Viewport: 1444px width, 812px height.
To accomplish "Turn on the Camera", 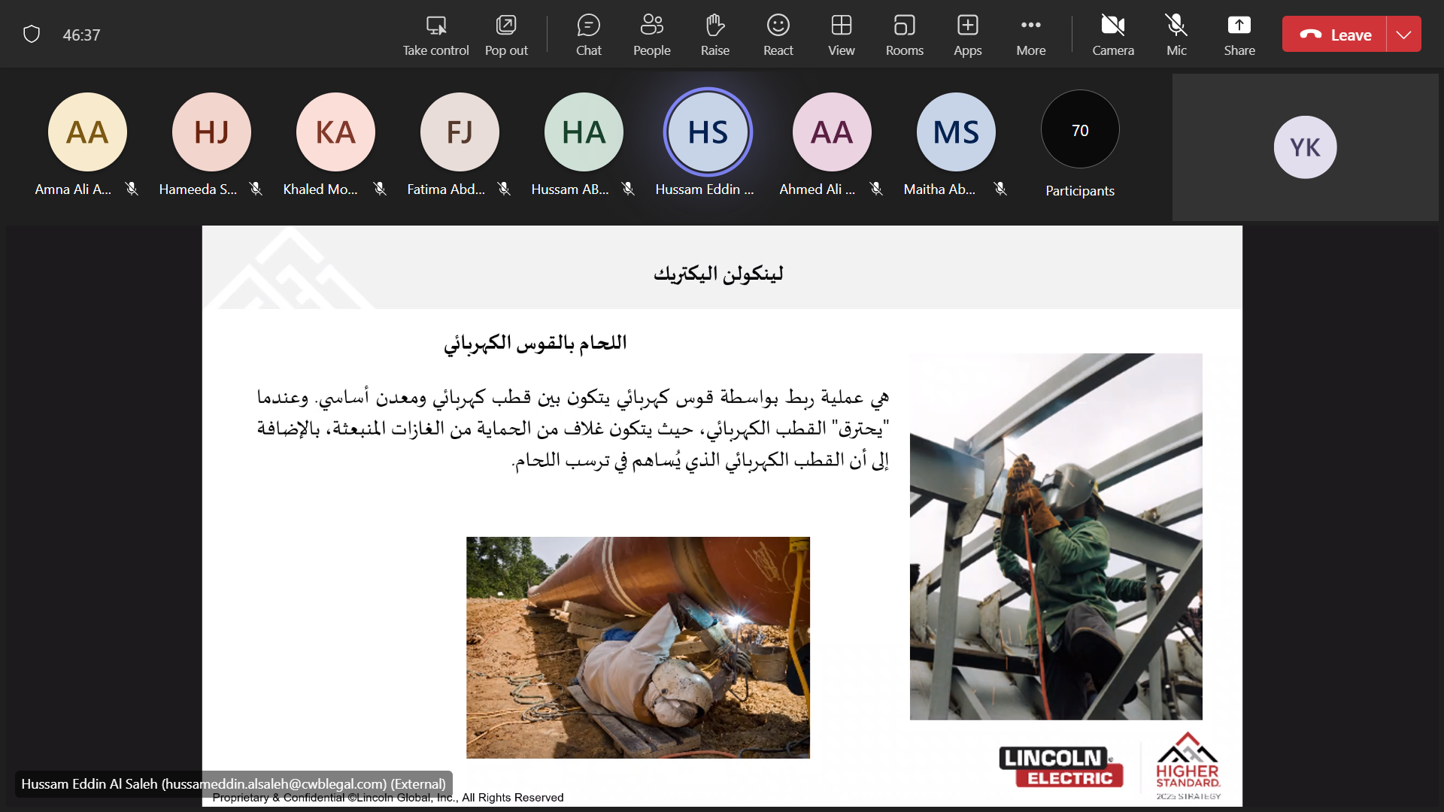I will pyautogui.click(x=1112, y=35).
